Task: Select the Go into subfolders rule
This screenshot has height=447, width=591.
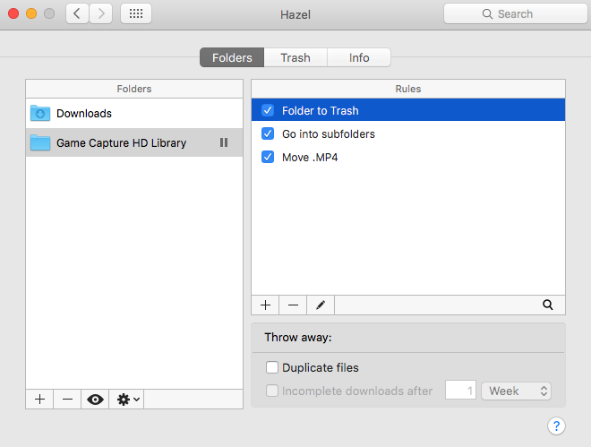Action: point(408,133)
